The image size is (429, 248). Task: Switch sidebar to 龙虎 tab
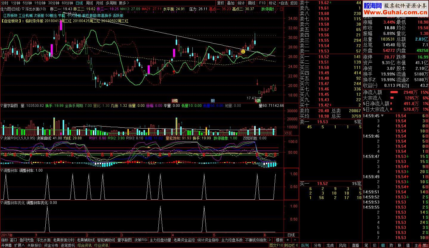tap(330, 245)
